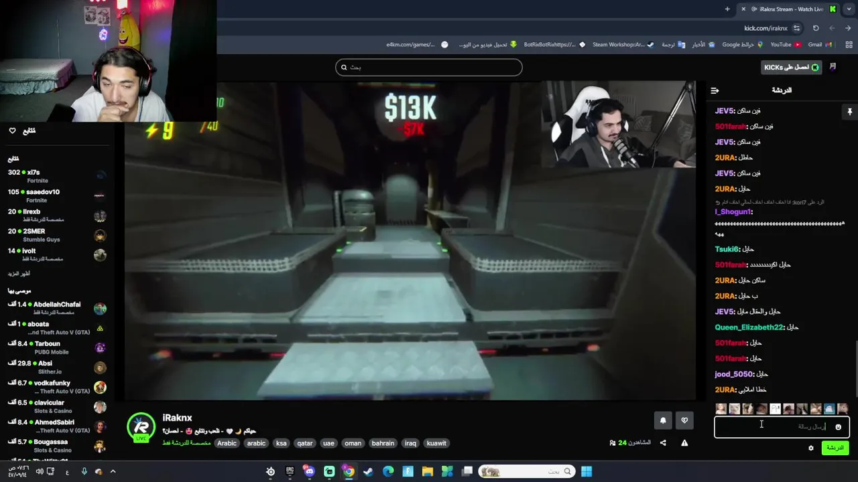Open the YouTube bookmark

click(785, 44)
